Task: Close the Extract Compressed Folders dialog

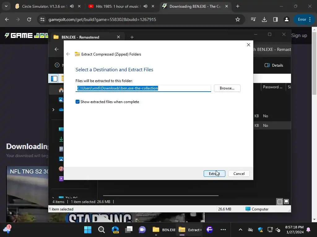Action: 249,45
